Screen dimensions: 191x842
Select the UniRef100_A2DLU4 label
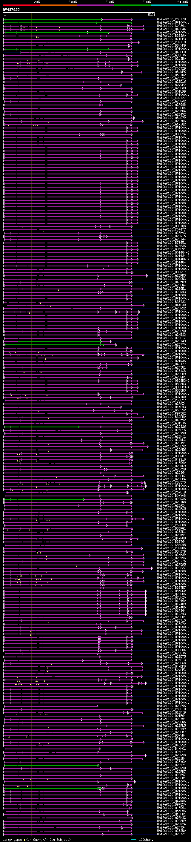tap(171, 108)
